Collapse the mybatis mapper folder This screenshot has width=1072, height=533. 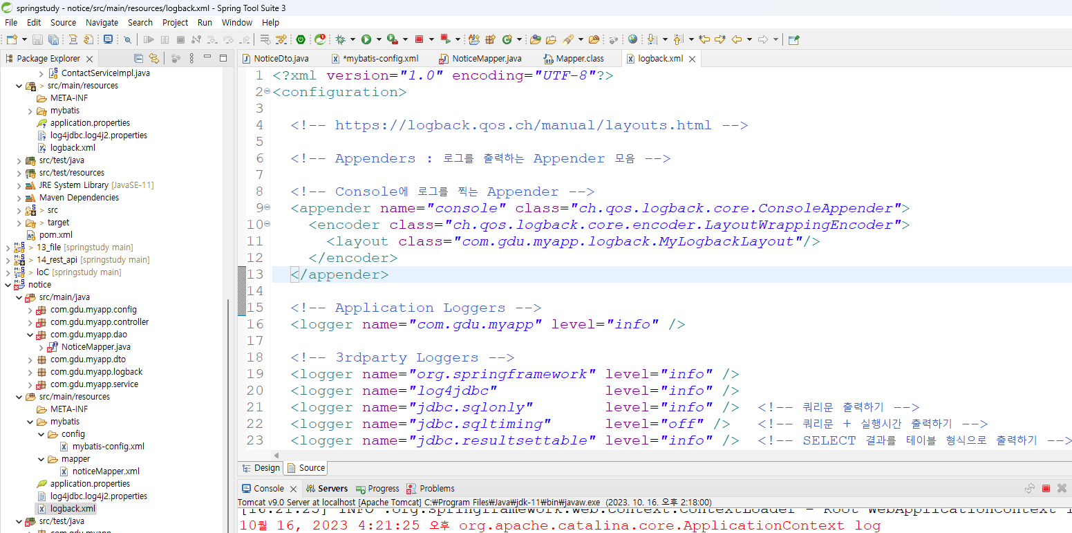click(x=41, y=459)
